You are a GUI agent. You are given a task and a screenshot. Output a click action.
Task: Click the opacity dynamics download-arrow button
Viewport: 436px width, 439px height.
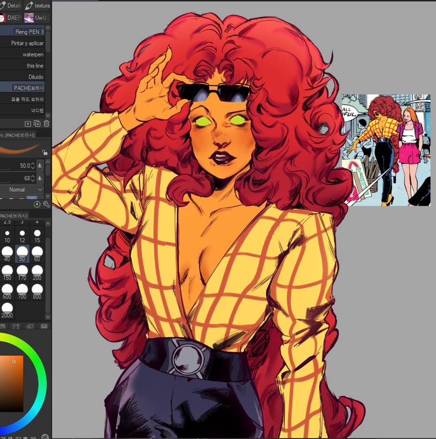(x=40, y=178)
